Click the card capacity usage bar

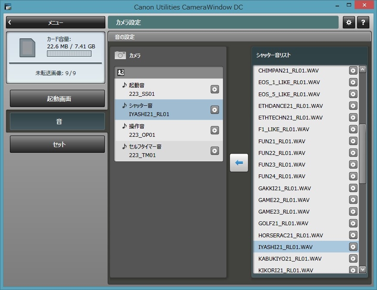click(x=69, y=54)
